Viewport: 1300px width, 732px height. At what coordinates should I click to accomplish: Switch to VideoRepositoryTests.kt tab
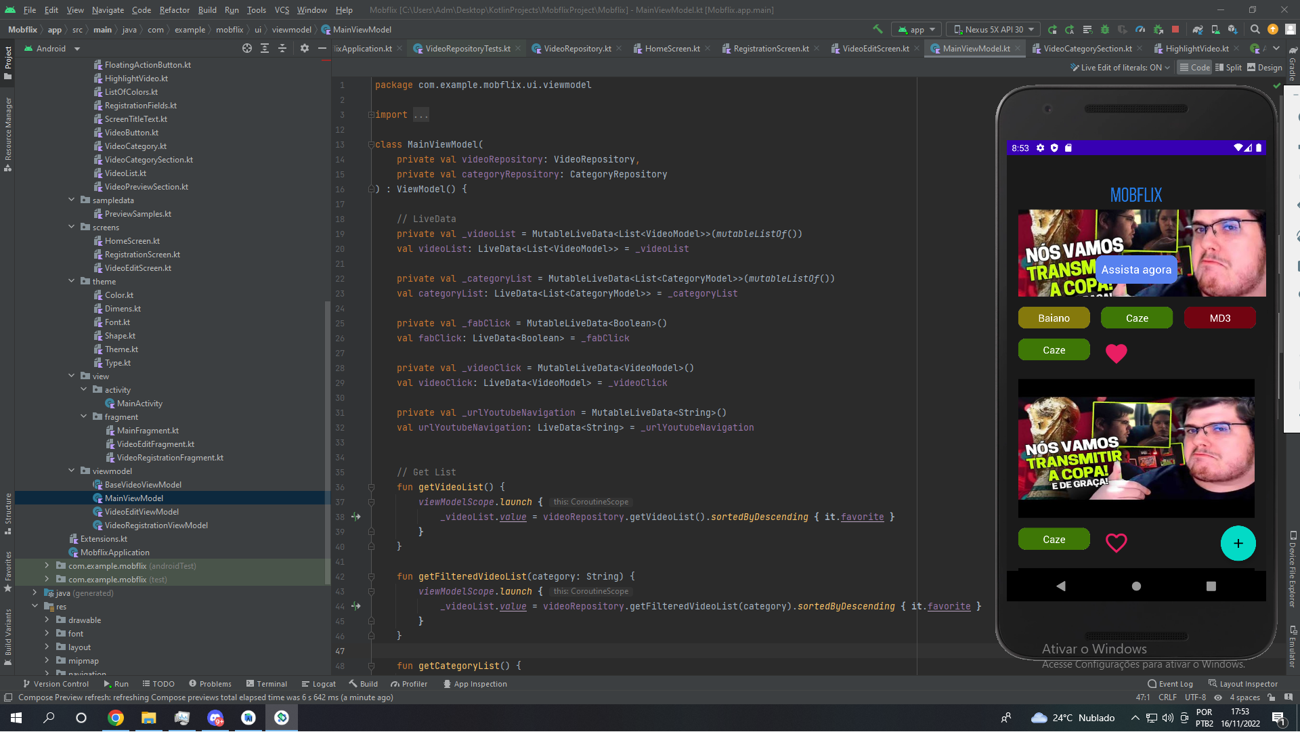[468, 49]
